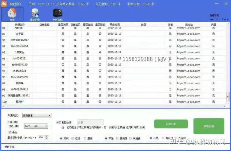Click the 商品 column header
Screen dimensions: 231x151
point(213,24)
